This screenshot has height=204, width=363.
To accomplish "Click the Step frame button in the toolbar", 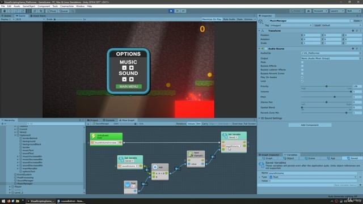I will (x=183, y=11).
